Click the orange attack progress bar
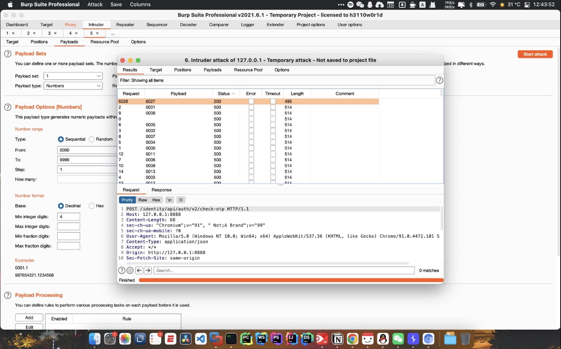Screen dimensions: 561x349 pos(291,281)
